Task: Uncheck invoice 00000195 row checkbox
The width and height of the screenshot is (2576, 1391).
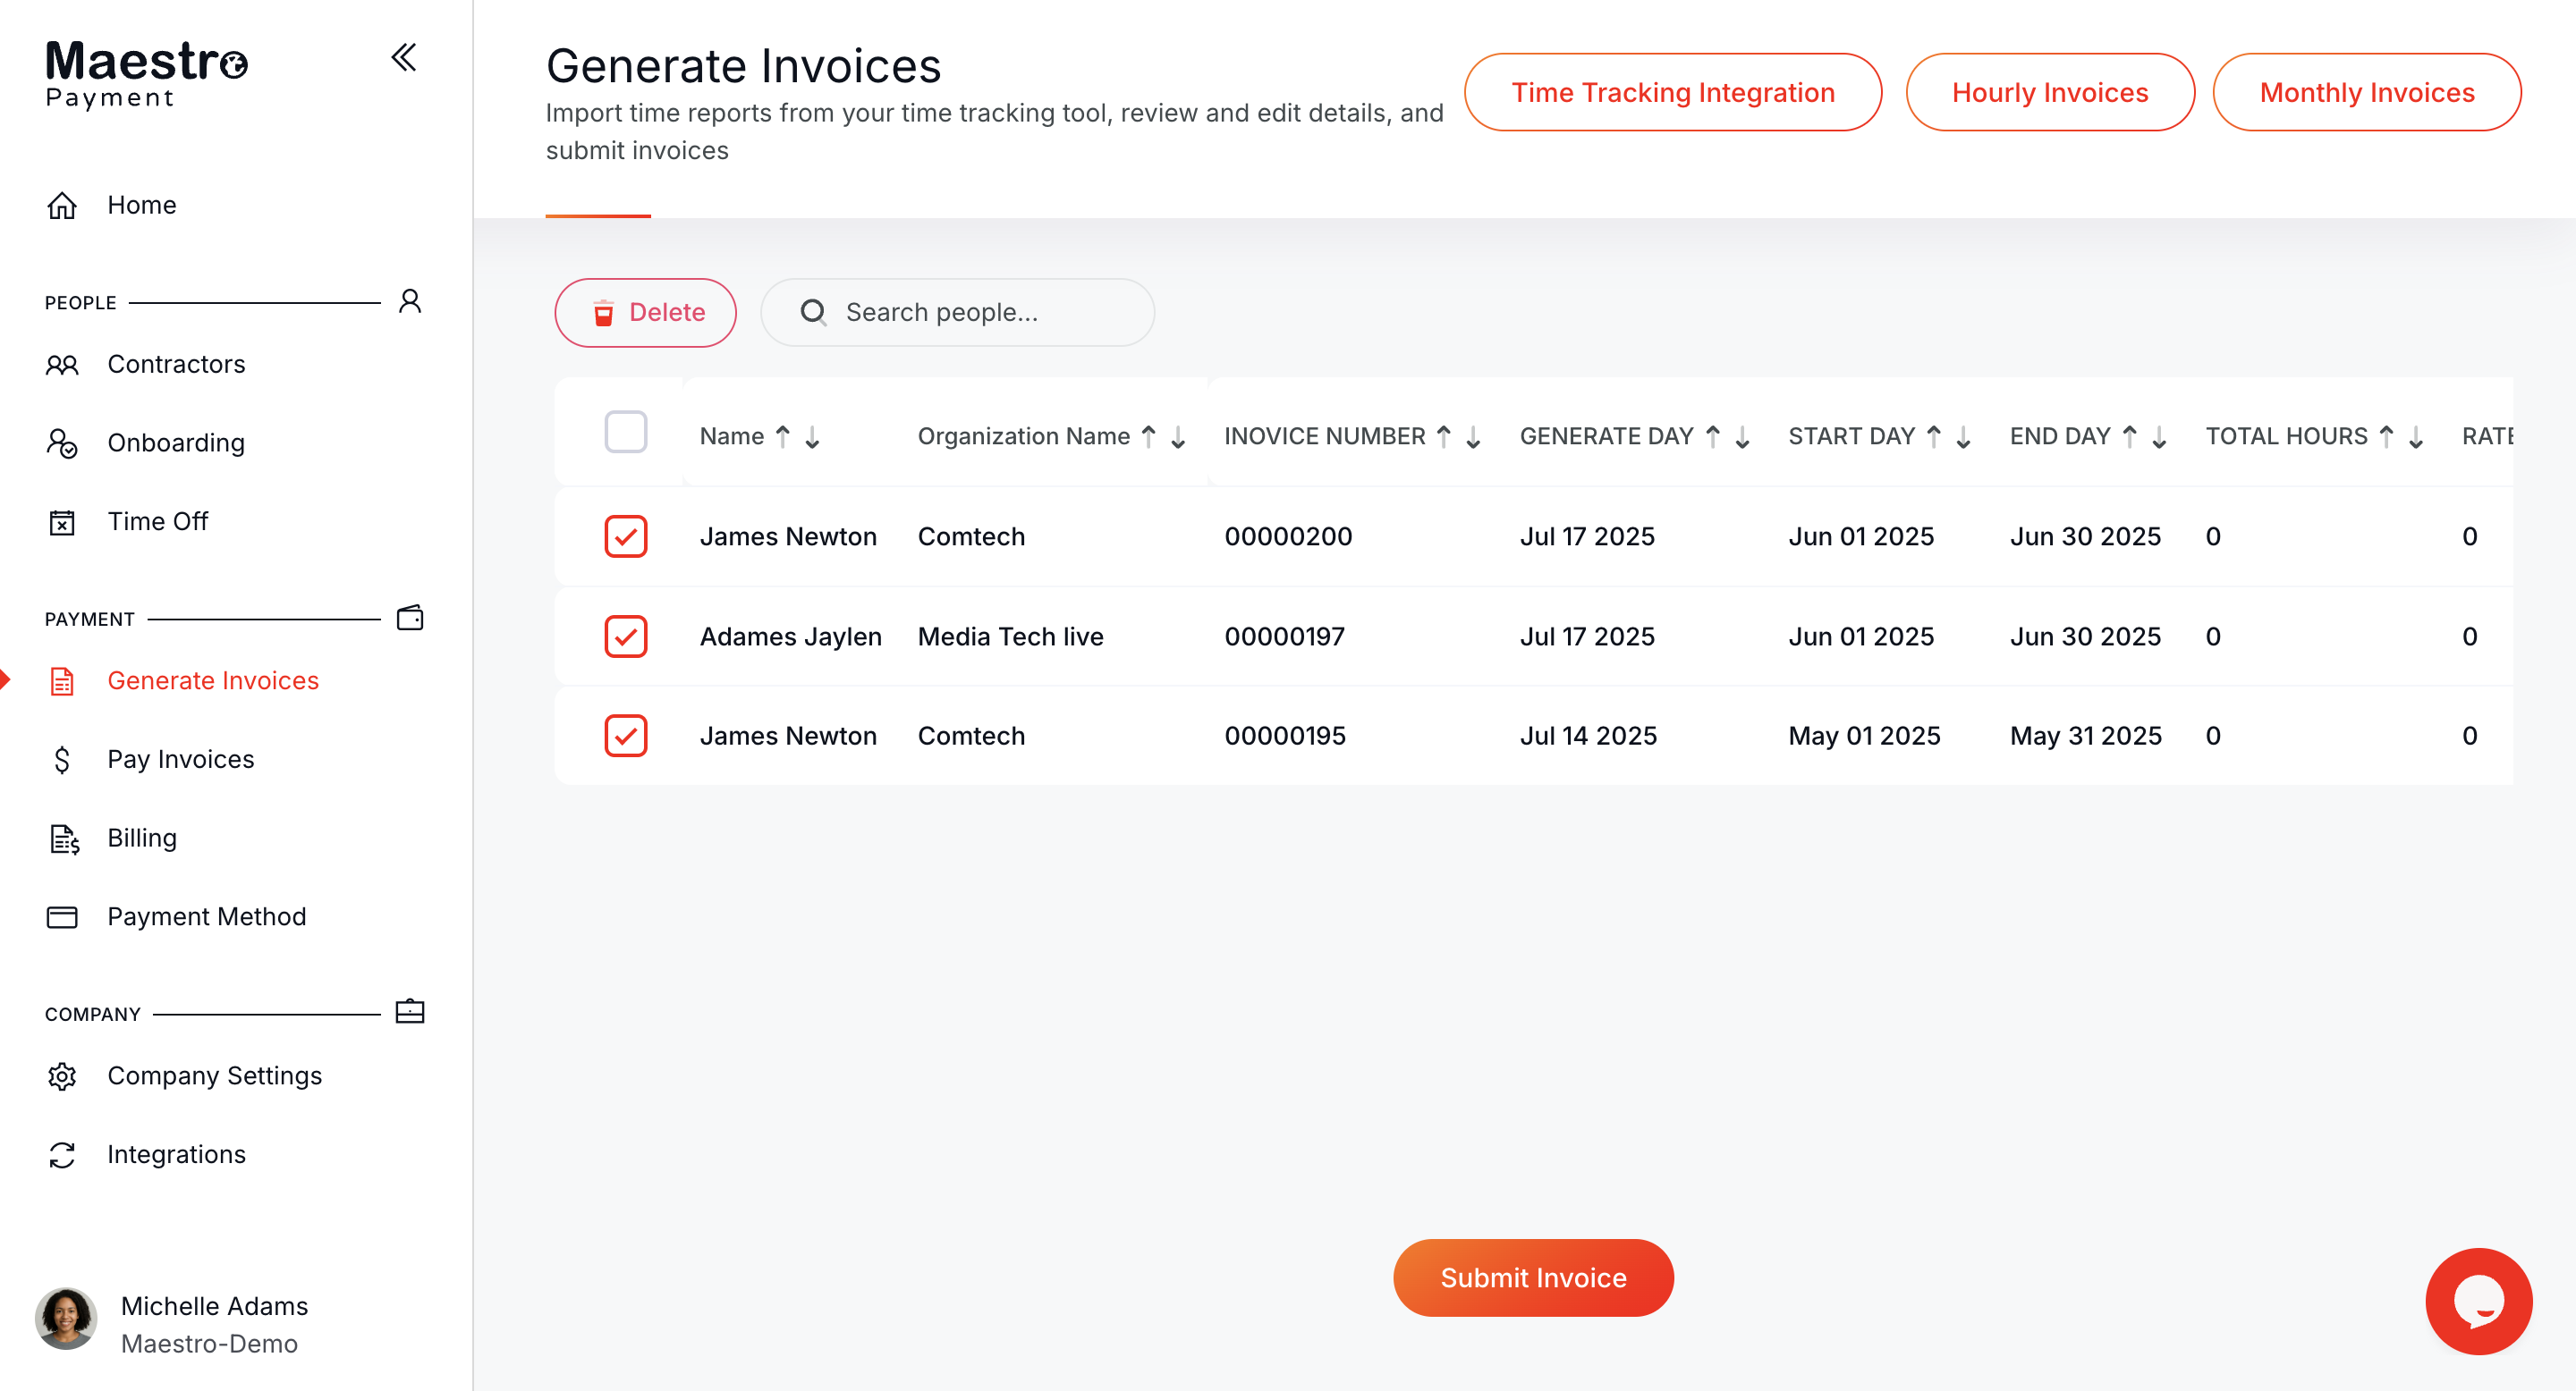Action: pyautogui.click(x=625, y=736)
